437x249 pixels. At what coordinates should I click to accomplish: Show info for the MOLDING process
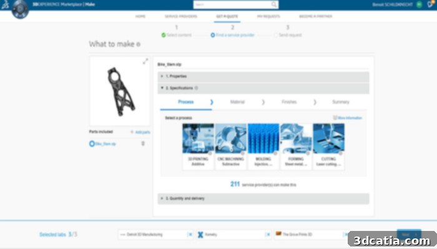(275, 153)
